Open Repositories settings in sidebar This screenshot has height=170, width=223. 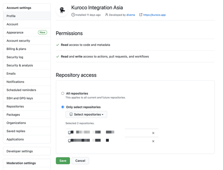click(x=27, y=106)
